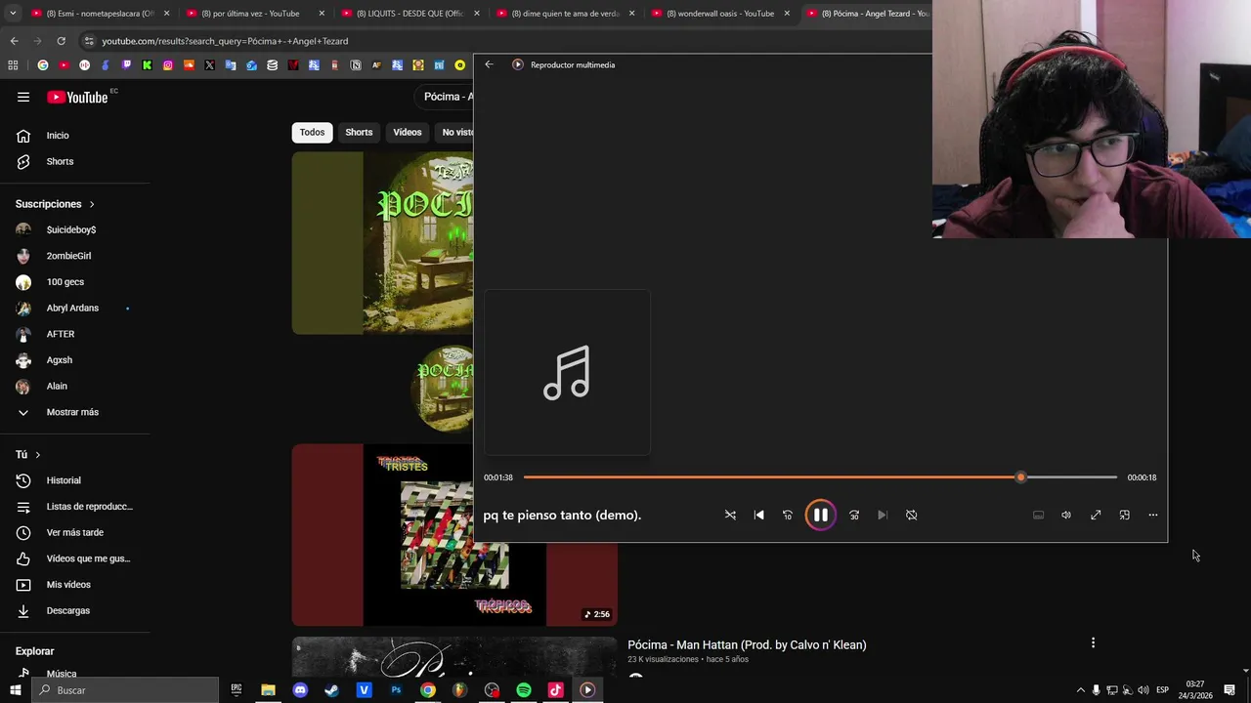Viewport: 1251px width, 703px height.
Task: Show hidden system tray icons
Action: pyautogui.click(x=1080, y=690)
